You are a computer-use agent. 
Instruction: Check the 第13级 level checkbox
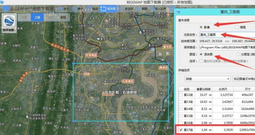click(181, 102)
